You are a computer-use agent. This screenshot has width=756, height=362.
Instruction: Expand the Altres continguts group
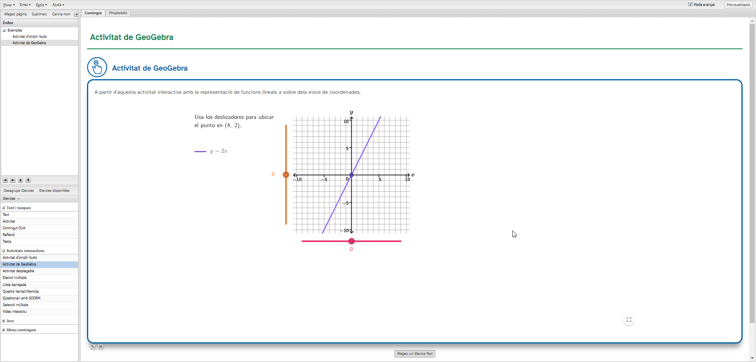4,330
